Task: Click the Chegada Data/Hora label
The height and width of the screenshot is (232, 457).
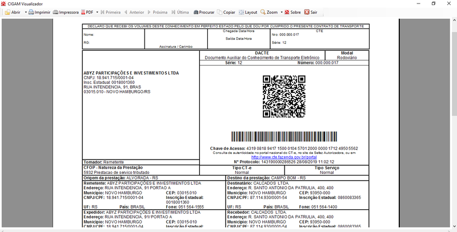Action: [x=239, y=31]
